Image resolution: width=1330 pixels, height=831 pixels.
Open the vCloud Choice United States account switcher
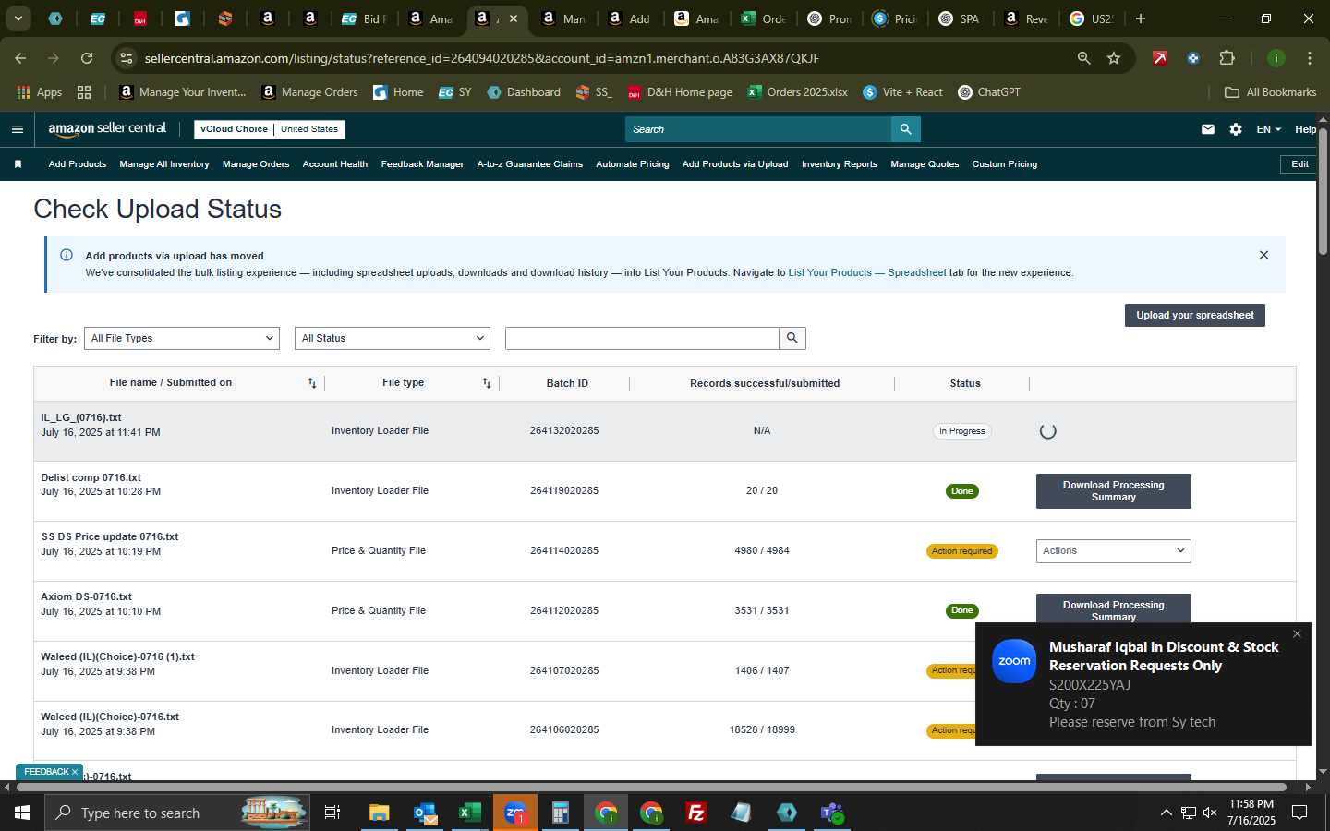[270, 129]
